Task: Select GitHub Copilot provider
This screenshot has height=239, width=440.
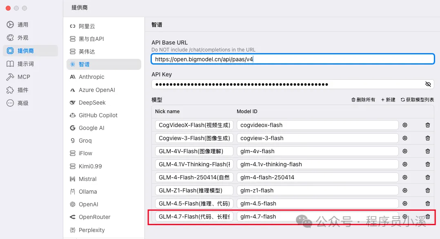Action: 104,115
